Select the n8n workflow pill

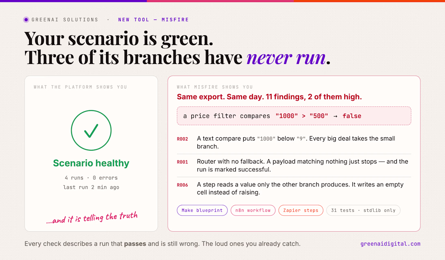pyautogui.click(x=253, y=210)
